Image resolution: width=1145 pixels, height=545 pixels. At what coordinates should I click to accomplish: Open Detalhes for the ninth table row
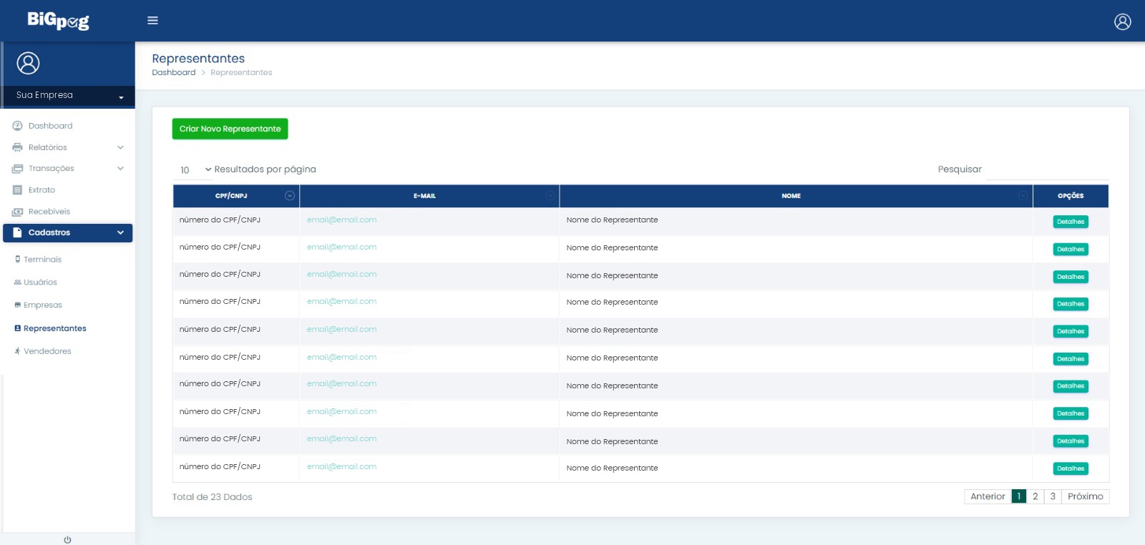tap(1071, 441)
